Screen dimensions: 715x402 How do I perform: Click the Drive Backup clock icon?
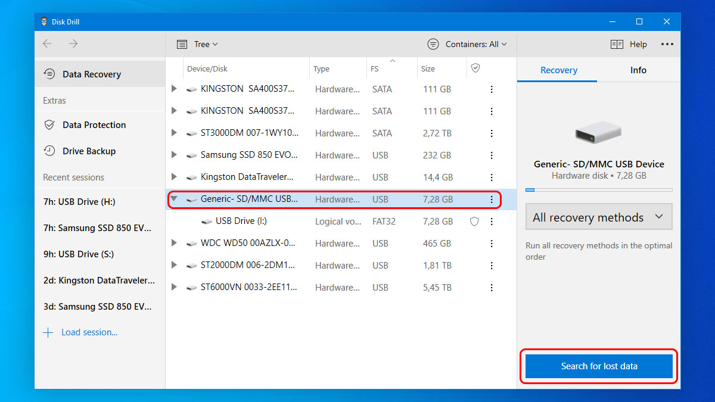50,151
